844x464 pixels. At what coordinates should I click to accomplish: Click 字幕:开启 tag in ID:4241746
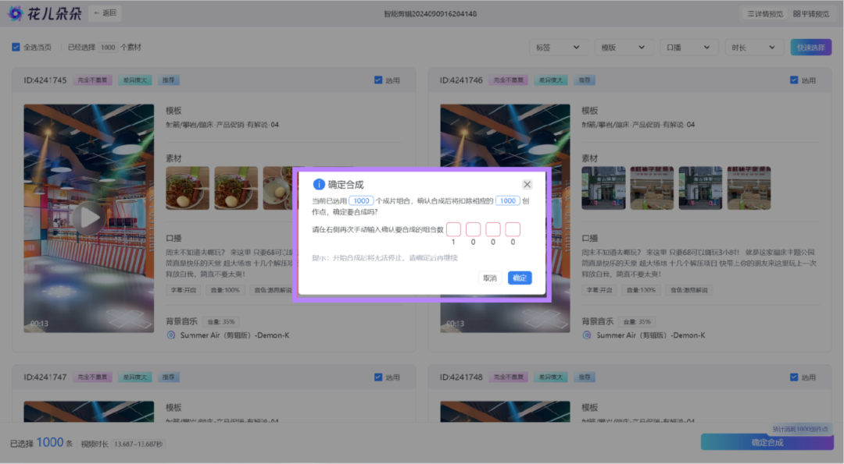tap(599, 290)
